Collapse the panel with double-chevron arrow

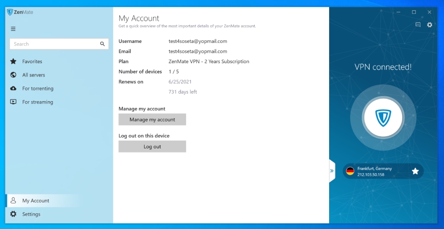(x=332, y=171)
